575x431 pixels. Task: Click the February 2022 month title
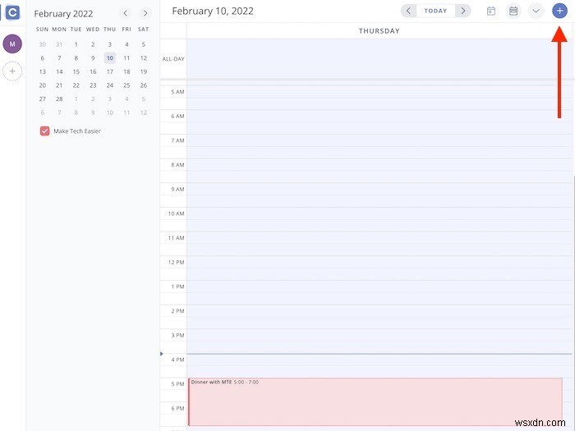click(63, 14)
